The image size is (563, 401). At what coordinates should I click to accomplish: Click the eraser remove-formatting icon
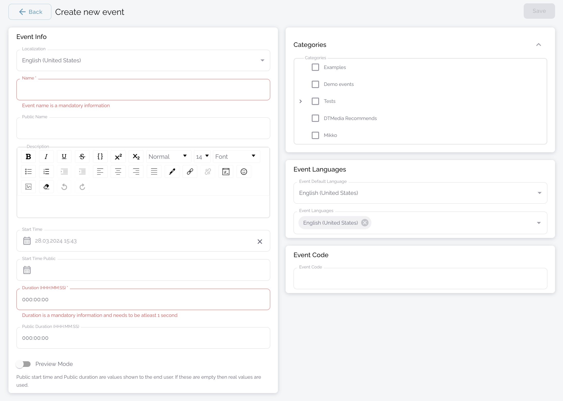46,187
